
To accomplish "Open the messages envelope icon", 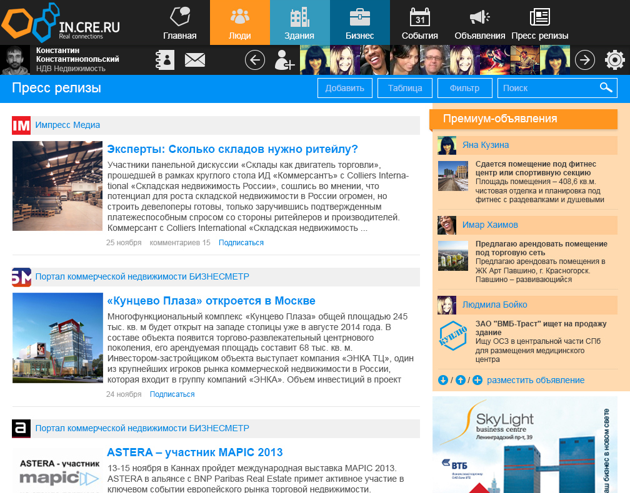I will tap(195, 60).
